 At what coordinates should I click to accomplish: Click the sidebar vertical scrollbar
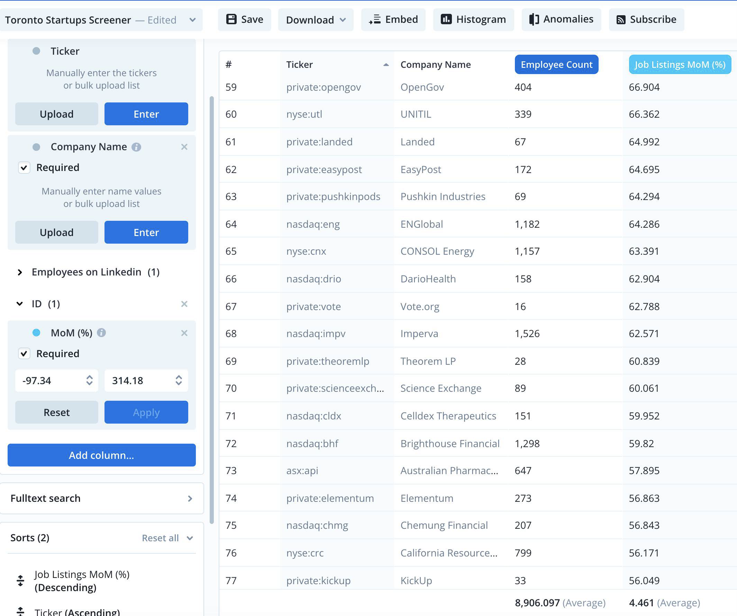tap(212, 310)
